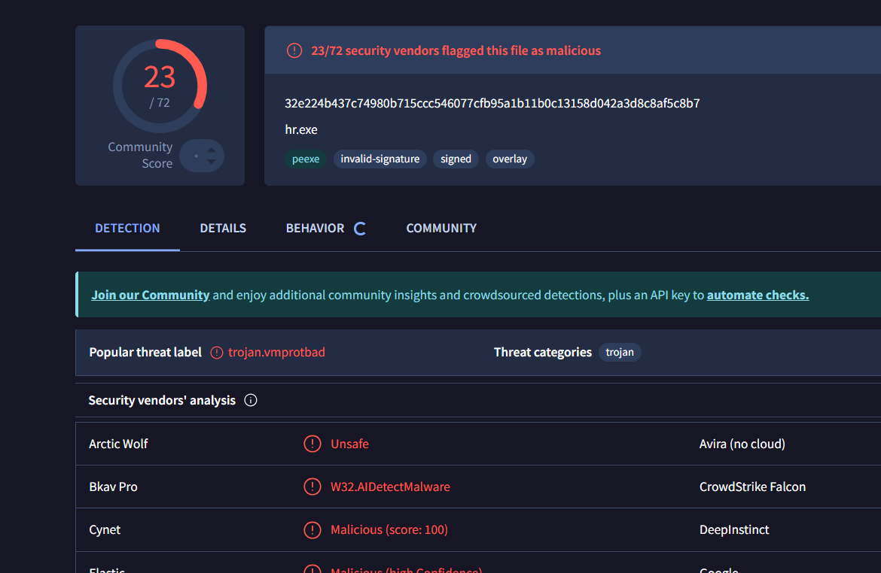Select the peexe file type tag
The image size is (881, 573).
click(x=306, y=159)
